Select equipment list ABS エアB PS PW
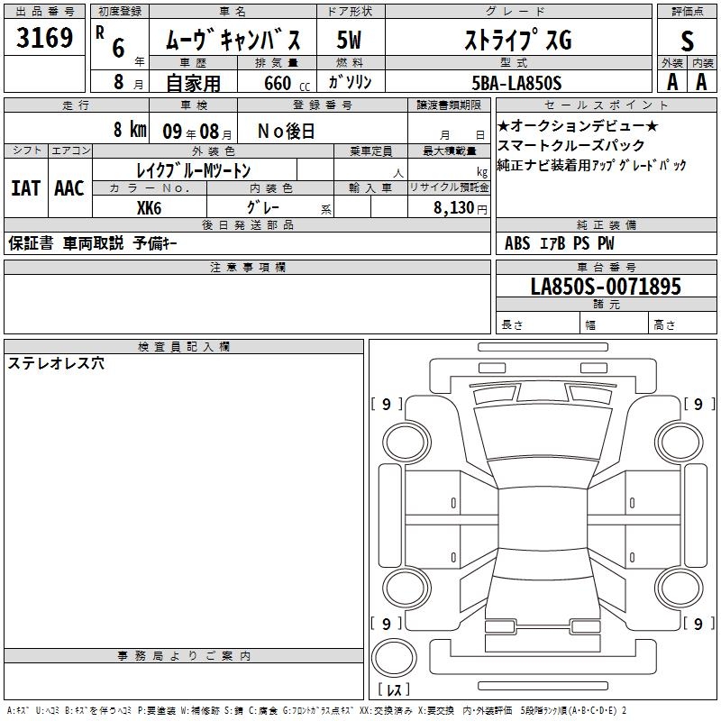Screen dimensions: 721x721 (x=559, y=243)
